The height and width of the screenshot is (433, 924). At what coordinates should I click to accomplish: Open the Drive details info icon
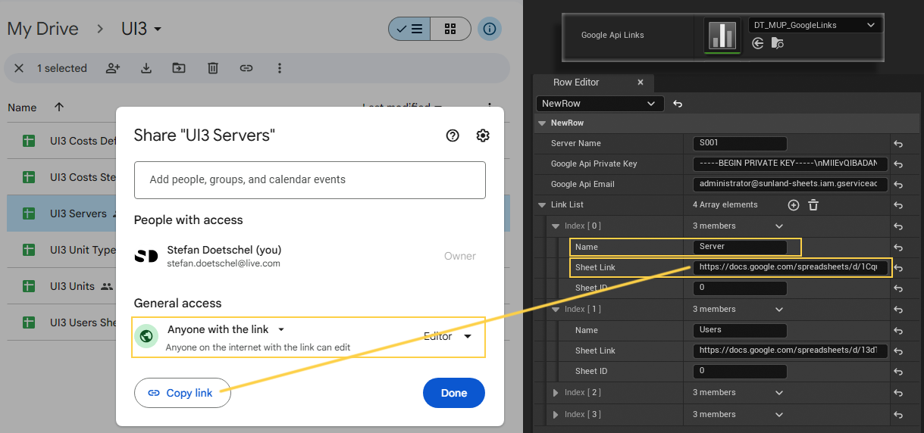coord(490,29)
